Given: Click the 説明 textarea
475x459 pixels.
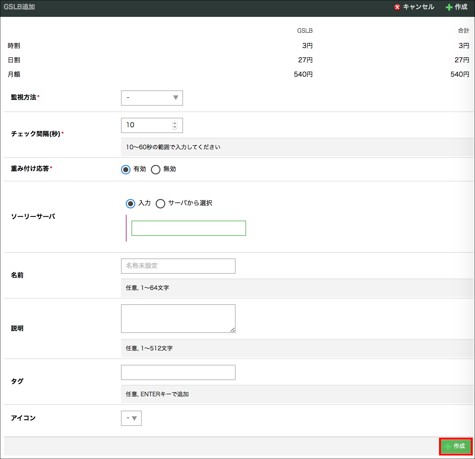Looking at the screenshot, I should 178,318.
